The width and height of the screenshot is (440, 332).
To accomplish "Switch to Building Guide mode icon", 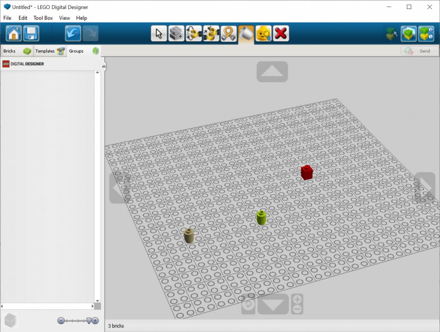I will coord(426,34).
